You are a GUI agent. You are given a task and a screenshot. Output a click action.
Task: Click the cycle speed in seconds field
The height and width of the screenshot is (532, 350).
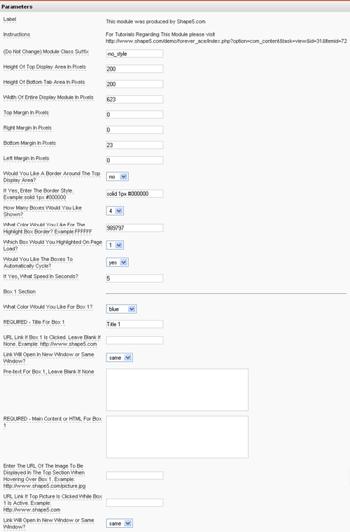[134, 279]
